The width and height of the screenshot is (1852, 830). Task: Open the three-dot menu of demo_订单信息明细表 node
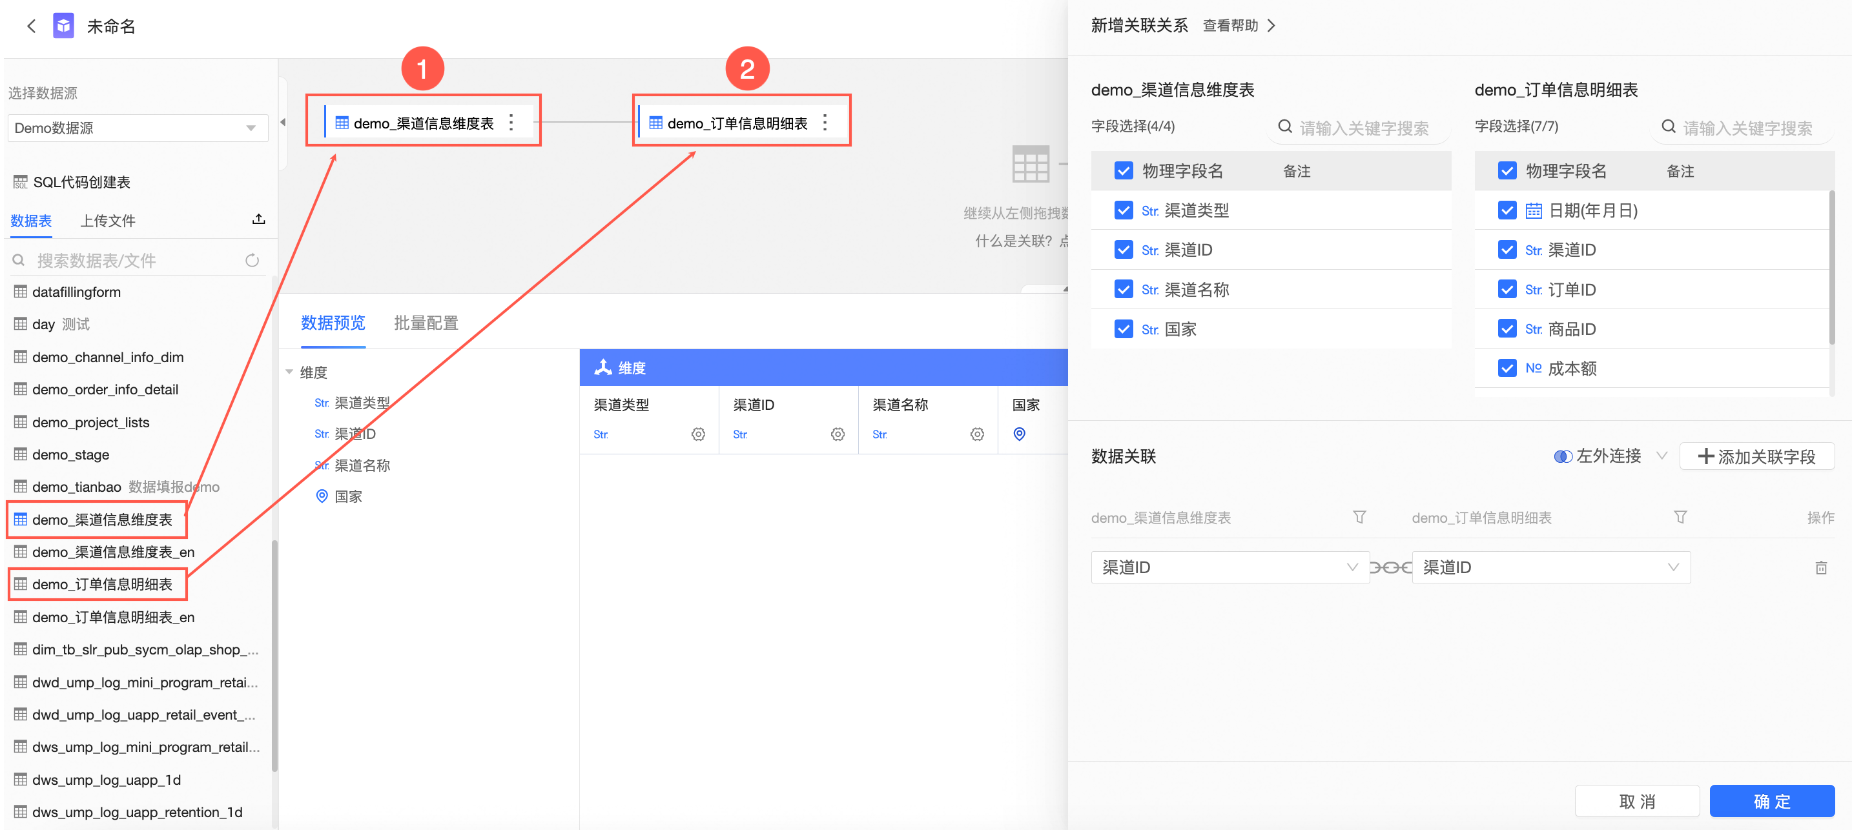click(x=825, y=123)
